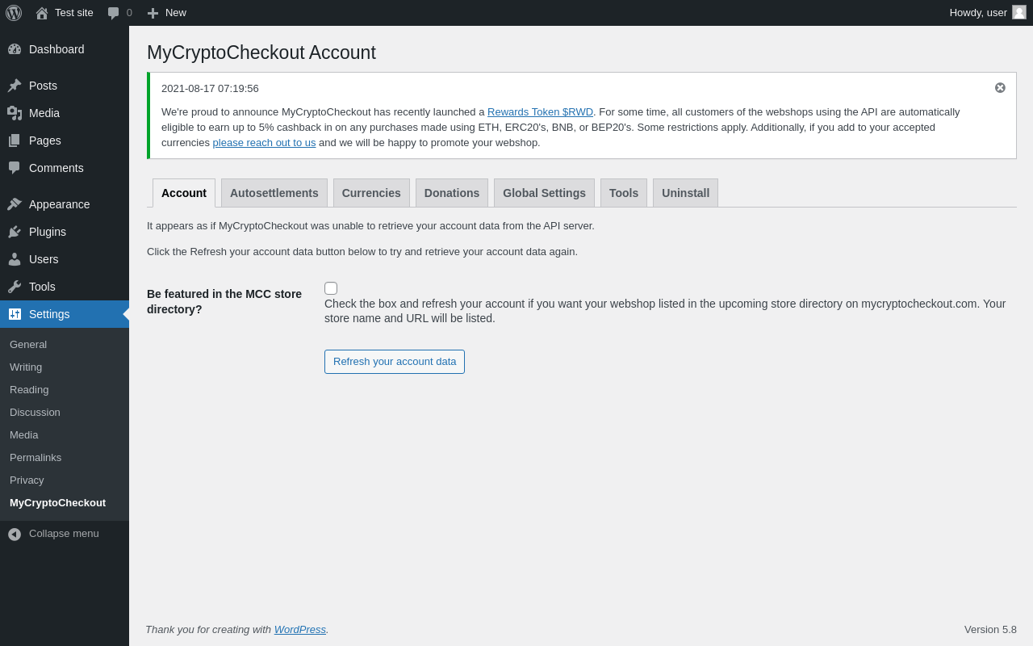Open the Test site home icon
1033x646 pixels.
tap(42, 13)
